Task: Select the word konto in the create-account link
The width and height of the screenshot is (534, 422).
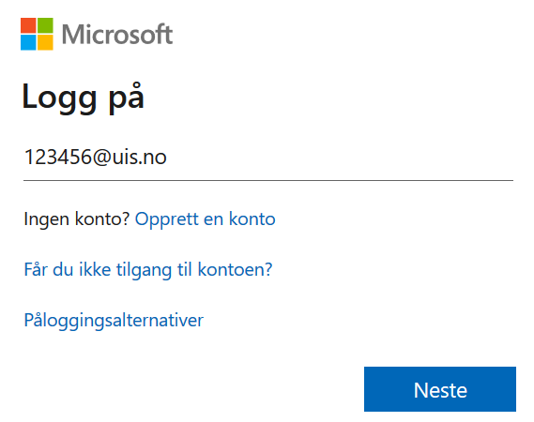Action: [x=252, y=219]
